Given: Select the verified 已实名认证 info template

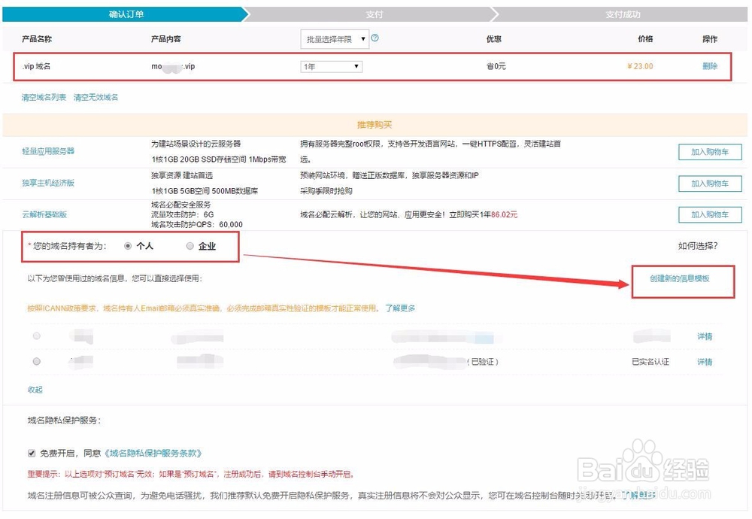Looking at the screenshot, I should click(x=36, y=361).
